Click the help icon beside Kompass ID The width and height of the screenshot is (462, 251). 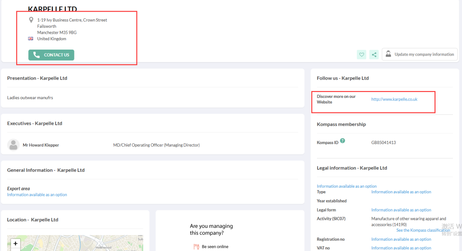click(342, 141)
